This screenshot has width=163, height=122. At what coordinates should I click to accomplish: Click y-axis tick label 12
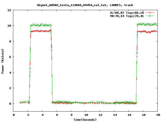tap(9, 10)
